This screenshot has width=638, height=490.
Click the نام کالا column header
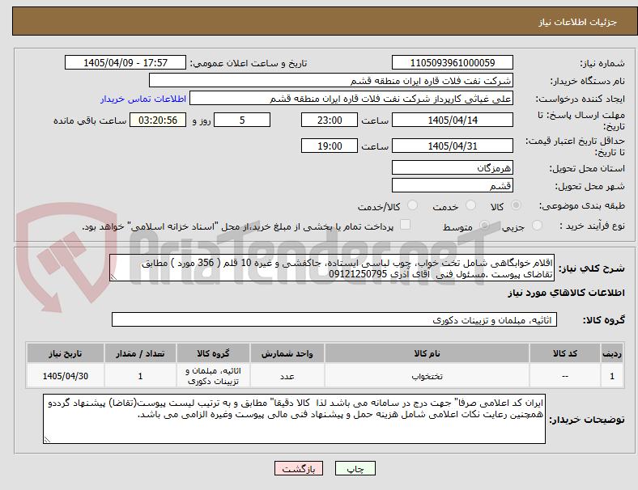[427, 353]
